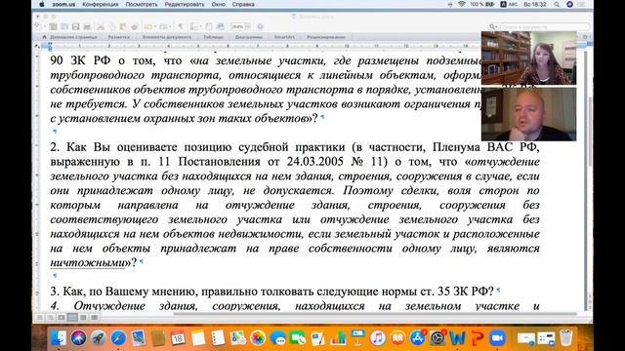This screenshot has height=351, width=625.
Task: Open iBooks from the Dock
Action: [x=397, y=338]
